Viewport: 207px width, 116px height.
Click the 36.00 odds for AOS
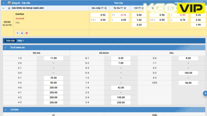(x=188, y=83)
